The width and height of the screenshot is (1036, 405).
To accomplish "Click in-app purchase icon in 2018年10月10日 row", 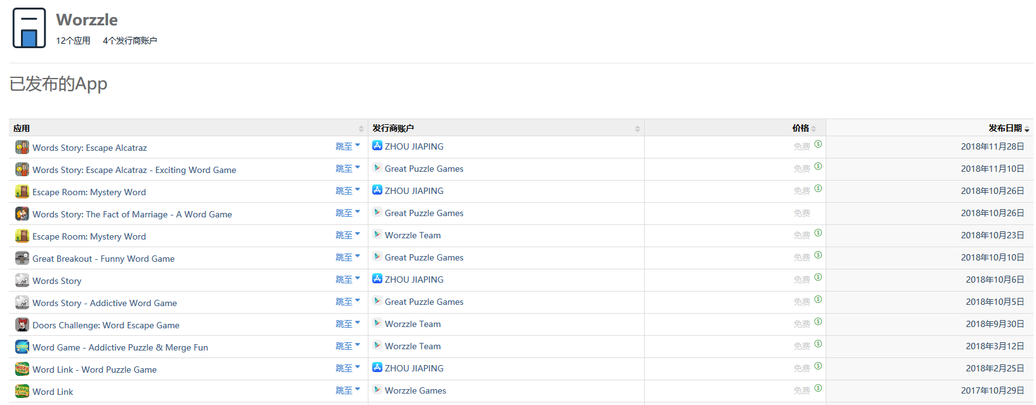I will pos(818,255).
